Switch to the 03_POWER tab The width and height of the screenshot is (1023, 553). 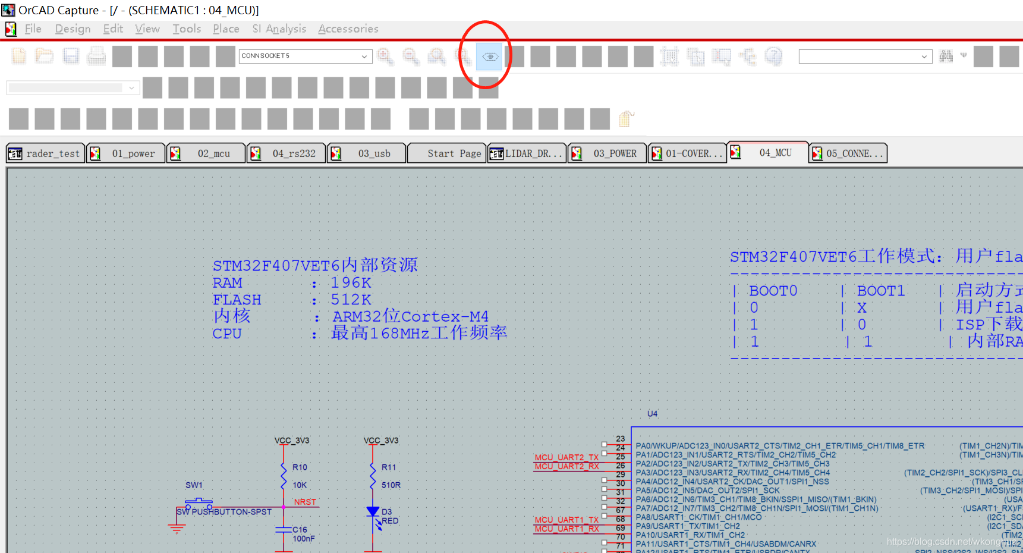pyautogui.click(x=607, y=153)
